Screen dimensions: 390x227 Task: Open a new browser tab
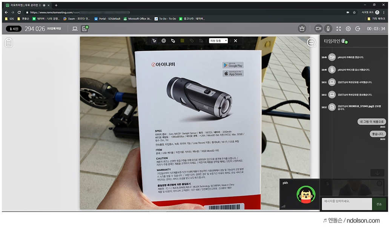(x=56, y=5)
